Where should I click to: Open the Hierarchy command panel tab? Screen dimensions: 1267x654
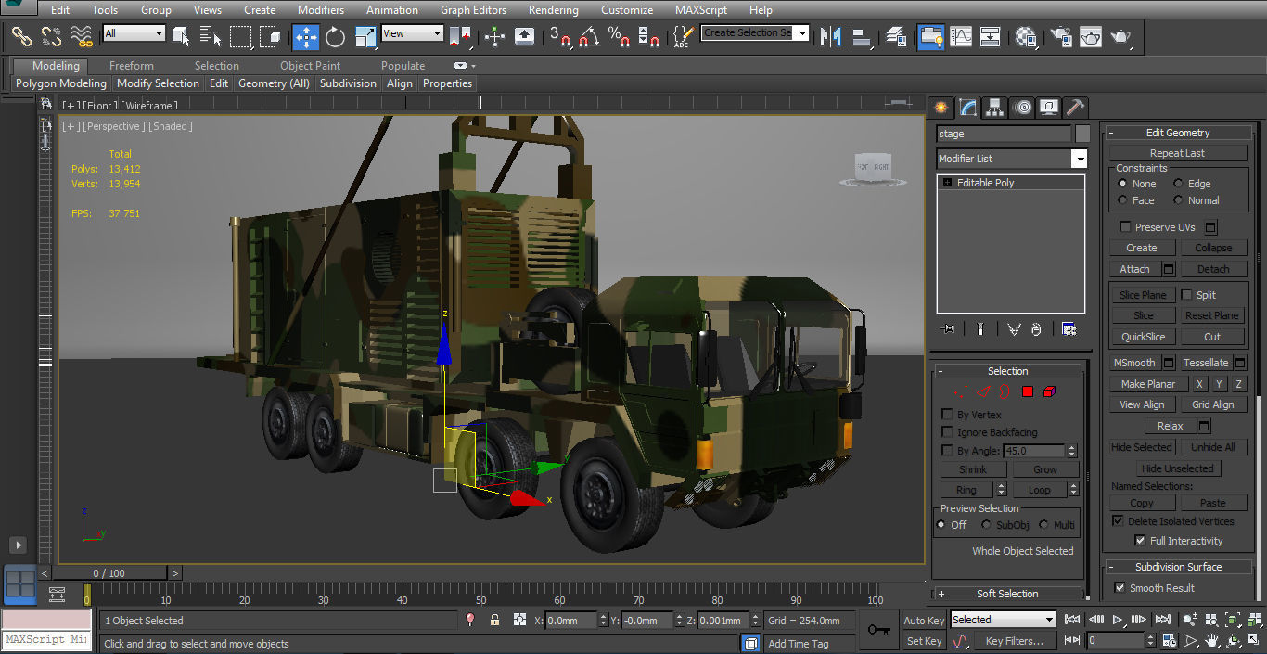(995, 107)
